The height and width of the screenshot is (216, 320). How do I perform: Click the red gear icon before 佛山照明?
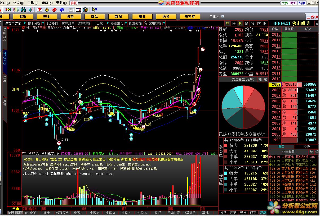click(x=24, y=27)
